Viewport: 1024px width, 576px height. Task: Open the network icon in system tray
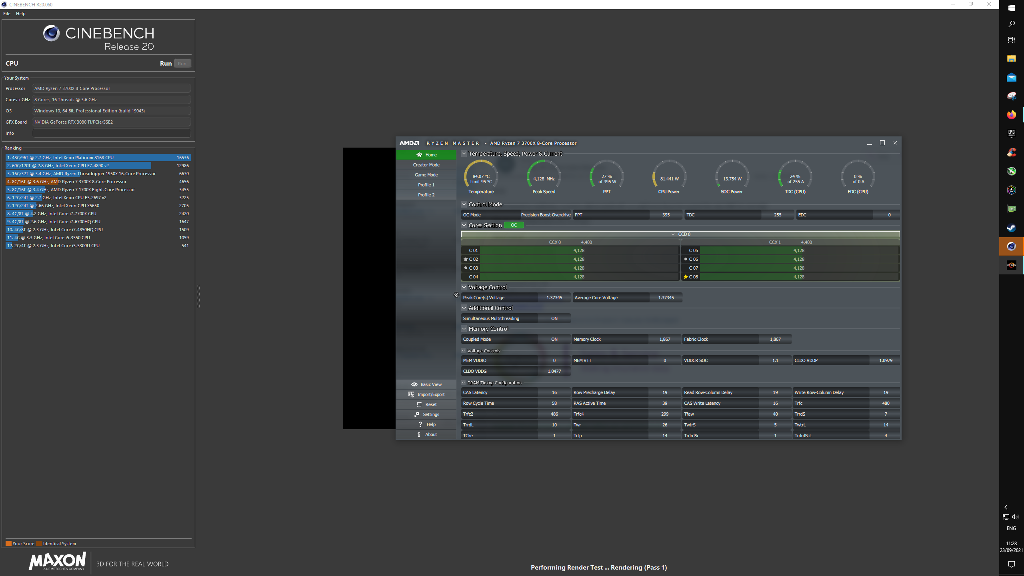tap(1006, 517)
